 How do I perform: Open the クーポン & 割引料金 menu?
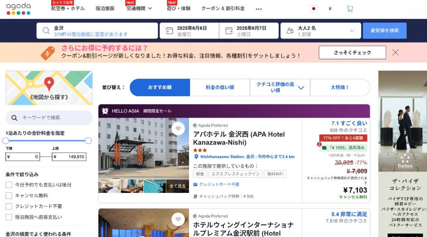coord(223,9)
